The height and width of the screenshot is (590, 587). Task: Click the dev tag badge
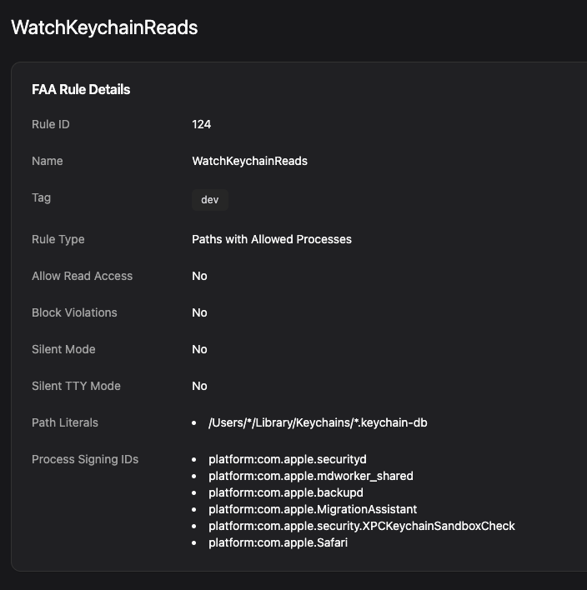210,200
